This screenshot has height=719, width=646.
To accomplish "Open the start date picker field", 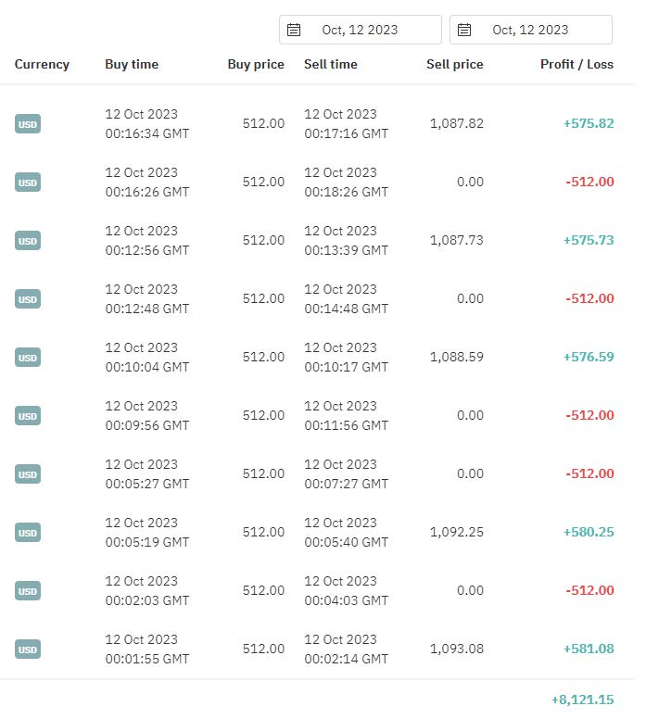I will tap(361, 30).
